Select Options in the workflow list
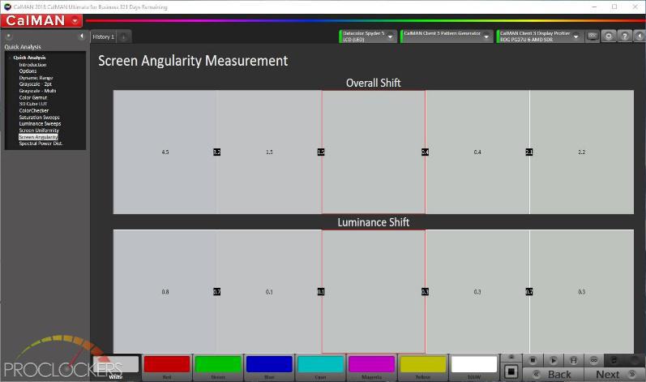This screenshot has width=646, height=382. coord(28,71)
